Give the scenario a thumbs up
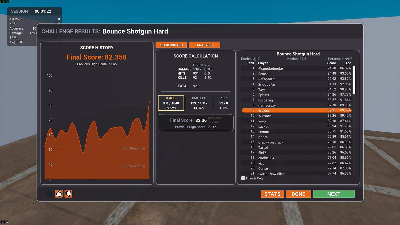Screen dimensions: 400x225 point(59,194)
